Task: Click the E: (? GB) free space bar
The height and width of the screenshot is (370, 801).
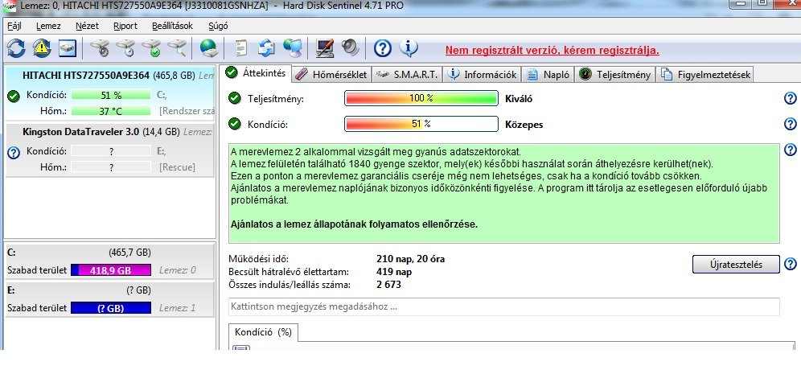Action: [111, 308]
